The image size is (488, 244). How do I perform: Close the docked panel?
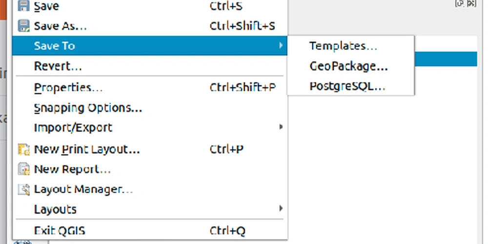point(471,3)
